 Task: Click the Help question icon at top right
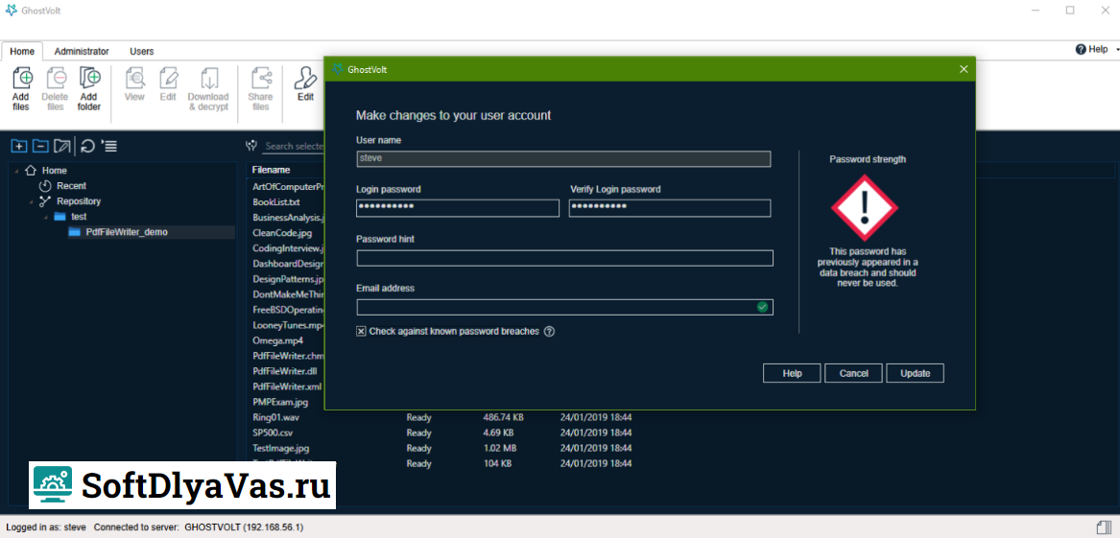1080,49
